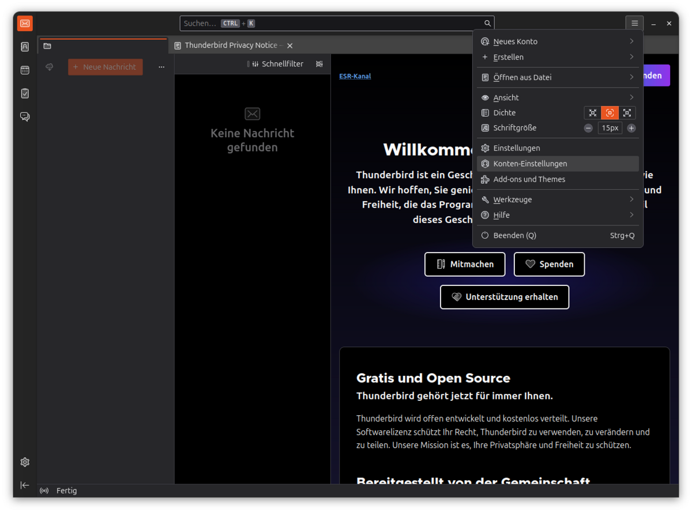This screenshot has height=512, width=692.
Task: Click the Neue Nachricht button
Action: tap(105, 67)
